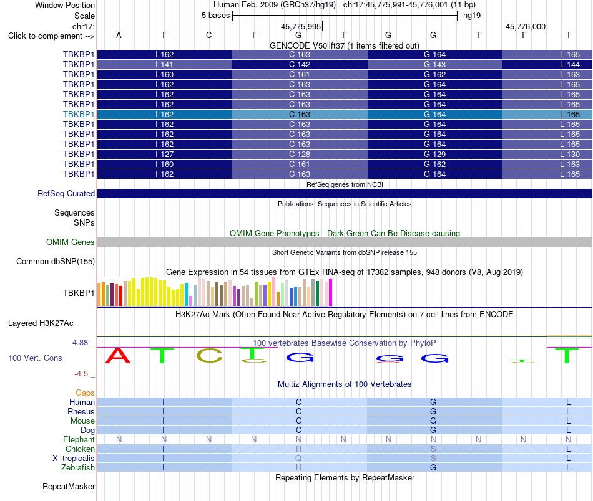This screenshot has height=501, width=593.
Task: Select the Rhesus alignment row label
Action: pyautogui.click(x=81, y=411)
